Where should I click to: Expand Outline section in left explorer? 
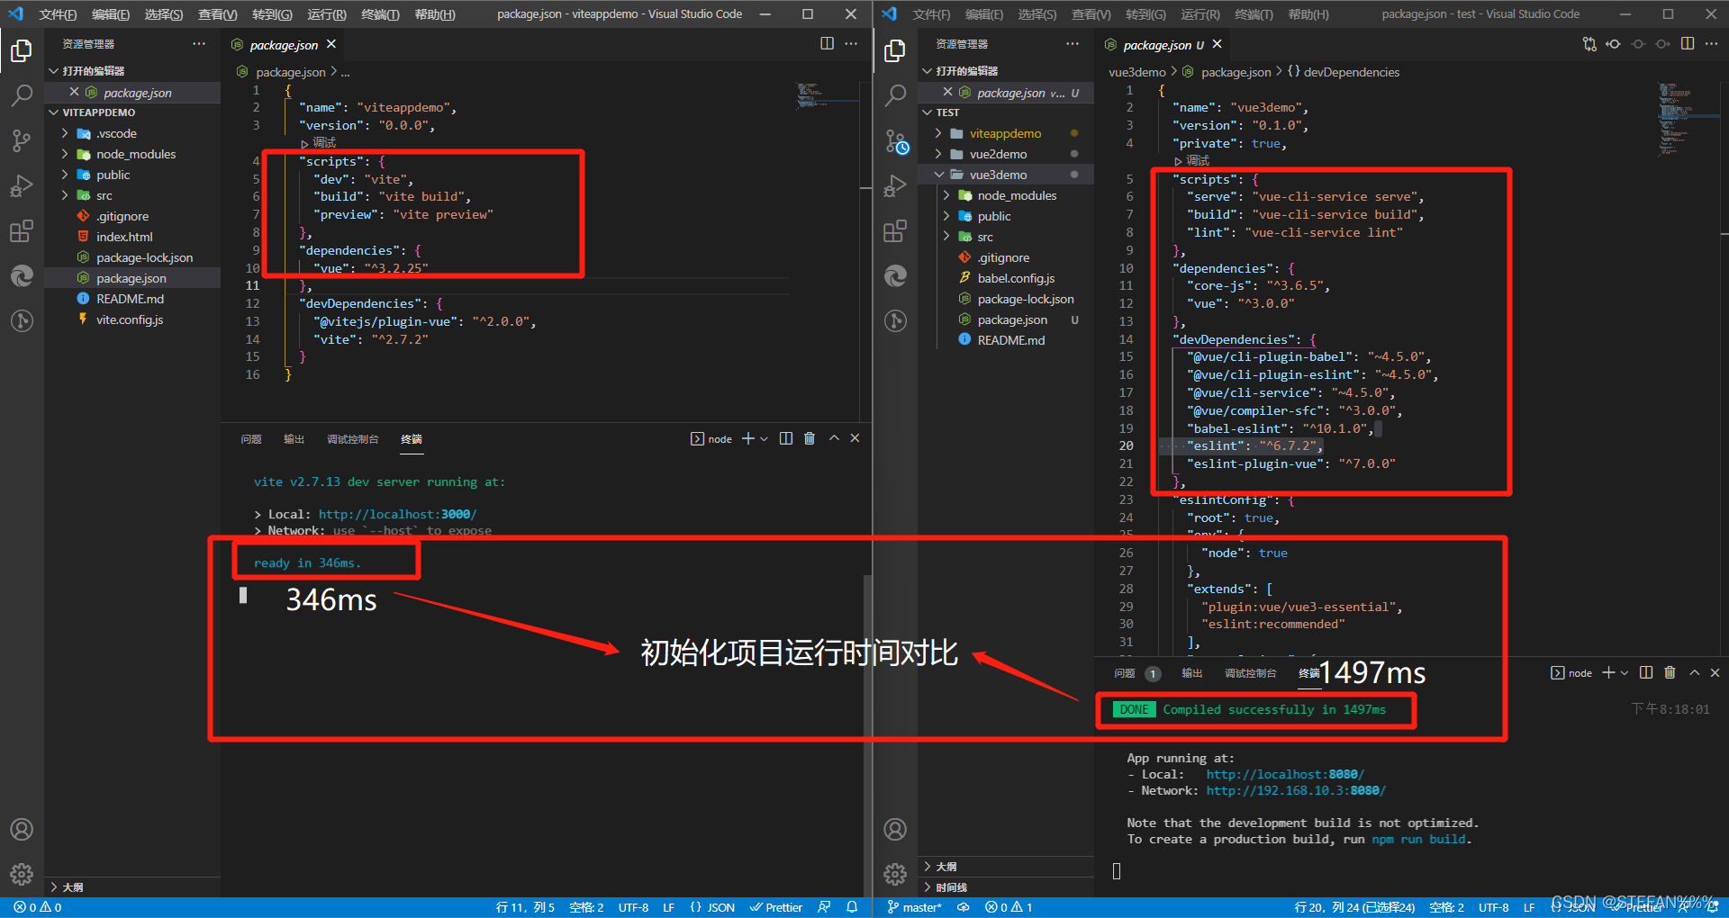(x=133, y=886)
